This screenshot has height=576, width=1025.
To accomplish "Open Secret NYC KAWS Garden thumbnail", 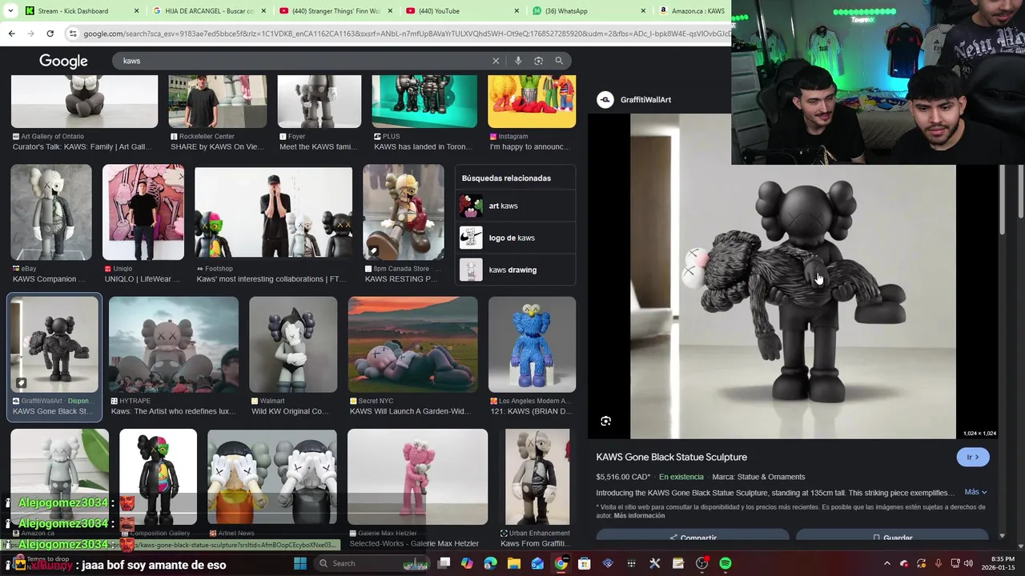I will point(413,345).
